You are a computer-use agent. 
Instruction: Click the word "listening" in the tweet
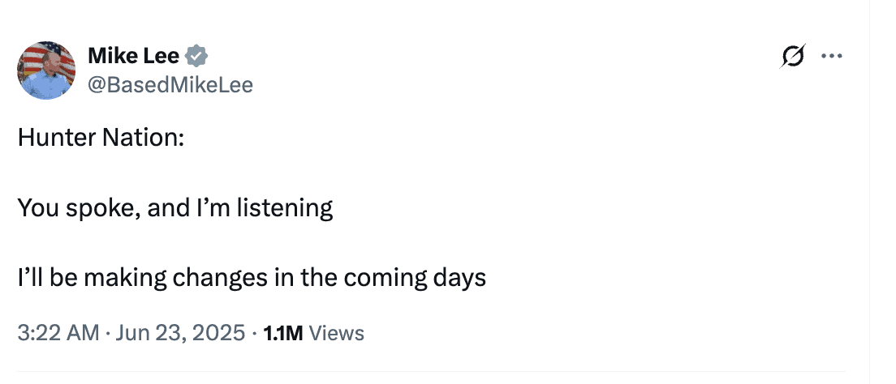284,208
